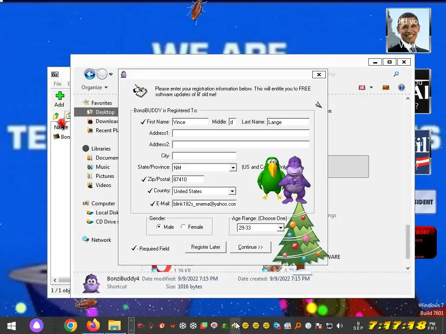
Task: Click the Windows Start button
Action: (x=11, y=325)
